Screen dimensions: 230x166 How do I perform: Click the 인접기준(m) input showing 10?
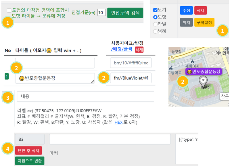(x=101, y=13)
